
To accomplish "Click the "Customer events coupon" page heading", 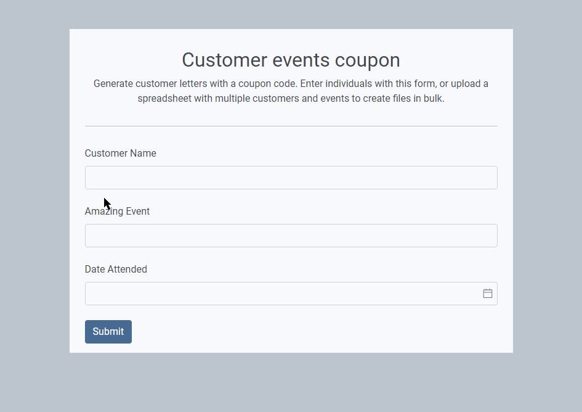I will tap(291, 60).
